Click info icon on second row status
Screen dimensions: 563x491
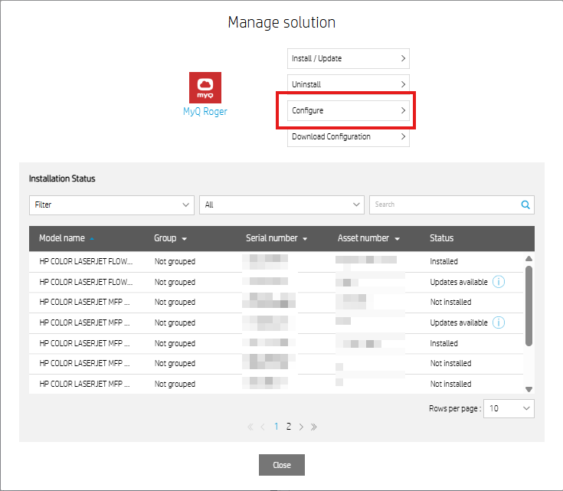[x=498, y=282]
